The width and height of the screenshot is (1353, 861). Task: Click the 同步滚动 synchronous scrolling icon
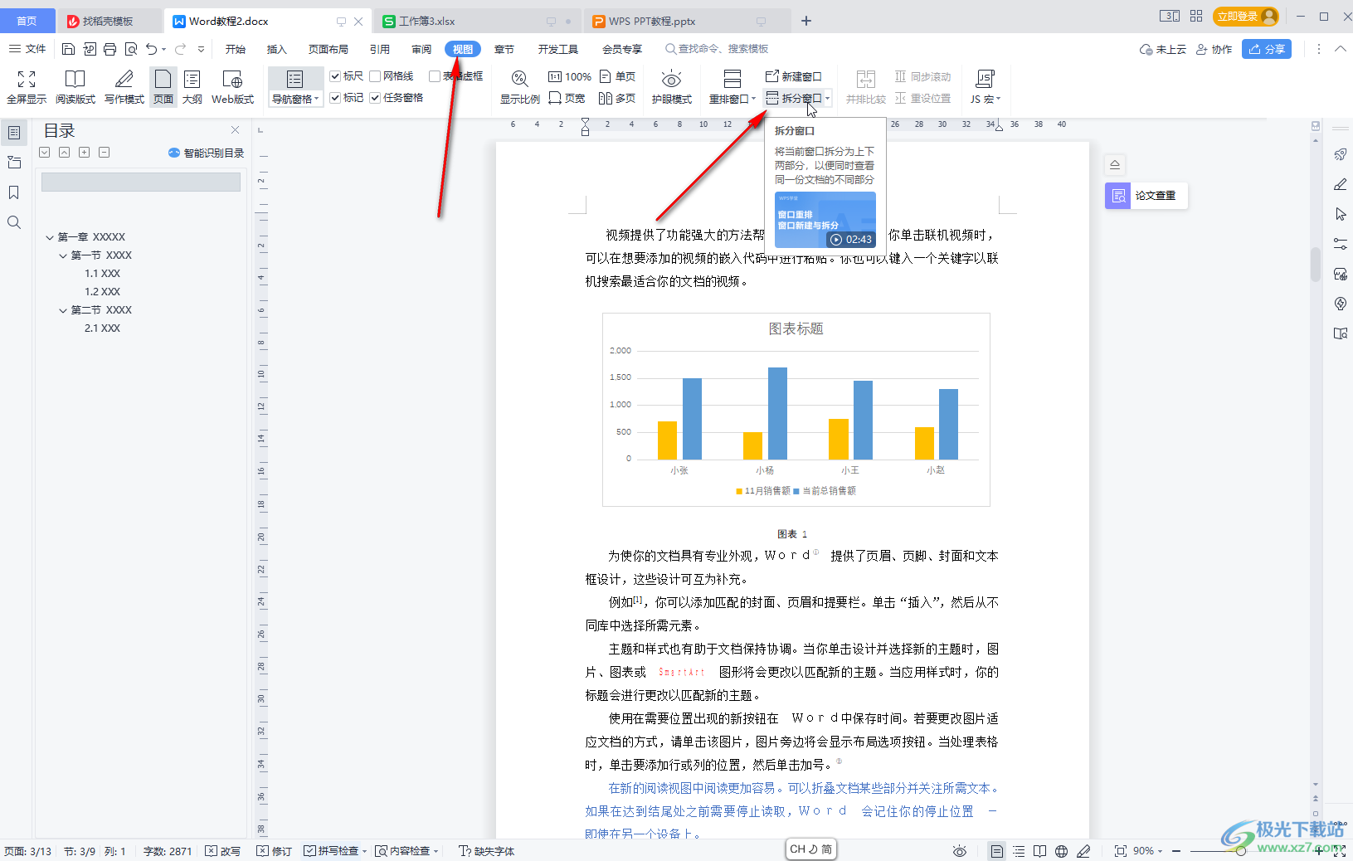(x=922, y=75)
